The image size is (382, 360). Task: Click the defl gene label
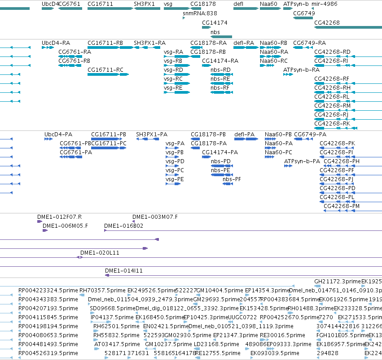(238, 4)
